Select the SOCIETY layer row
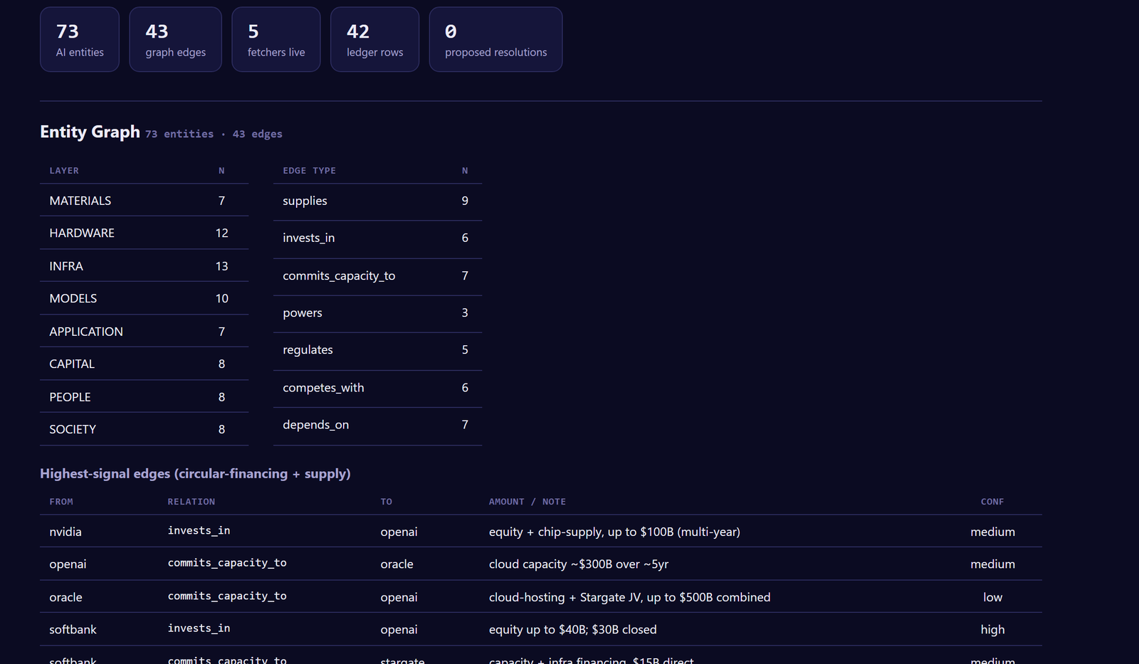 [x=144, y=429]
